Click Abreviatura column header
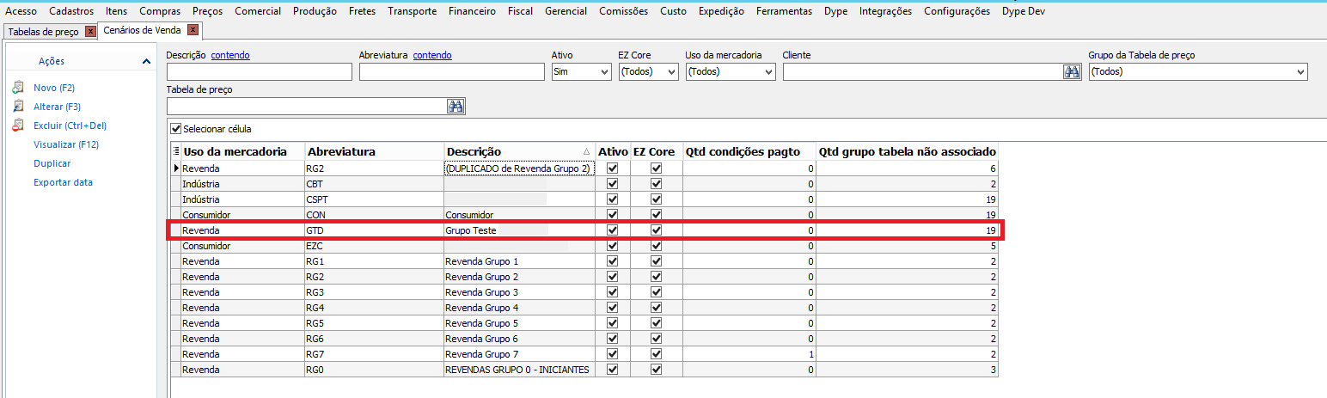1327x398 pixels. click(x=374, y=151)
